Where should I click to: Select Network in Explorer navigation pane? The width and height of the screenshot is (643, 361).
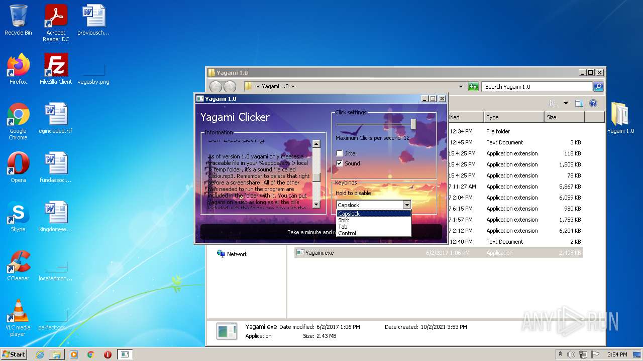coord(232,254)
